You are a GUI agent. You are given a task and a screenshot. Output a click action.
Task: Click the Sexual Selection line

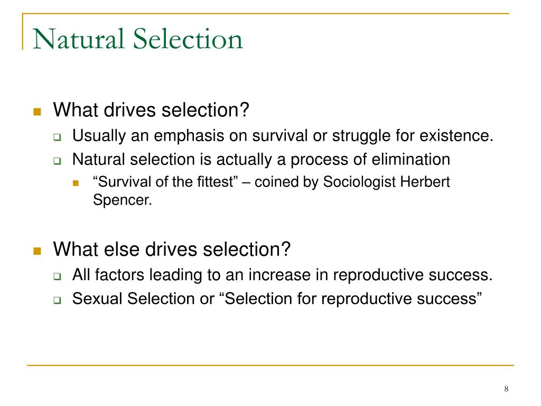pos(277,299)
